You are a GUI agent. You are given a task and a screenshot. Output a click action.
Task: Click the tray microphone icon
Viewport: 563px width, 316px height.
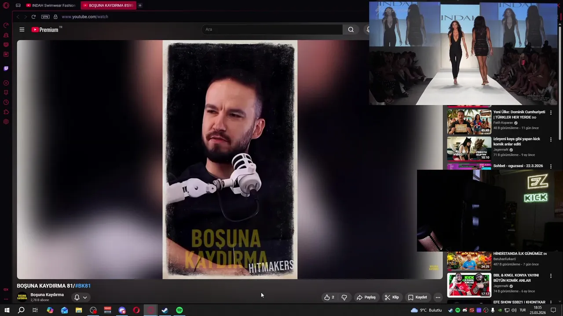(x=493, y=310)
